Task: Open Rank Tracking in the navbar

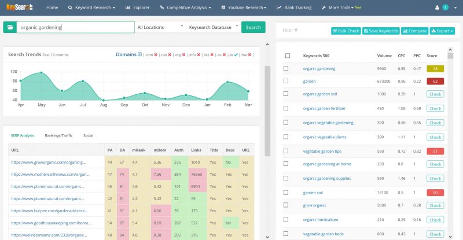Action: point(294,8)
